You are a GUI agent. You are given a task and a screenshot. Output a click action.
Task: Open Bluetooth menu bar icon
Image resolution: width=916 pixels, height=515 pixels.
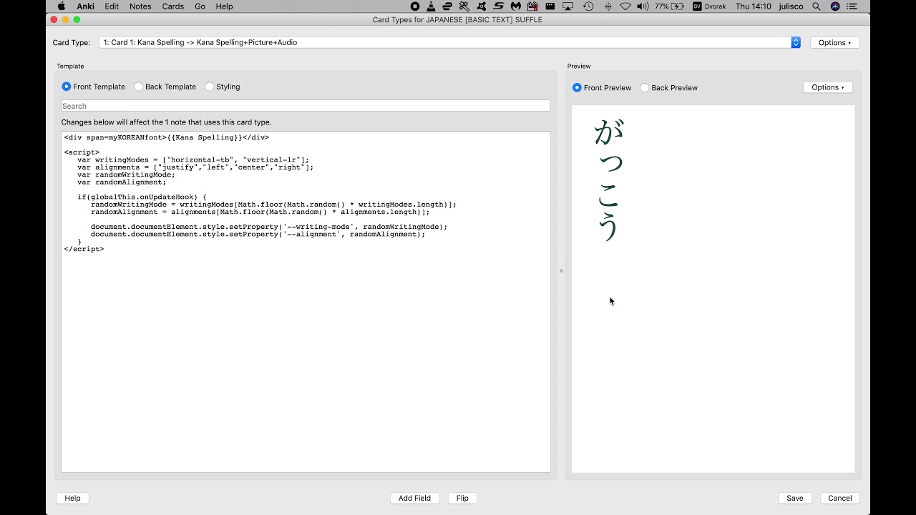608,6
